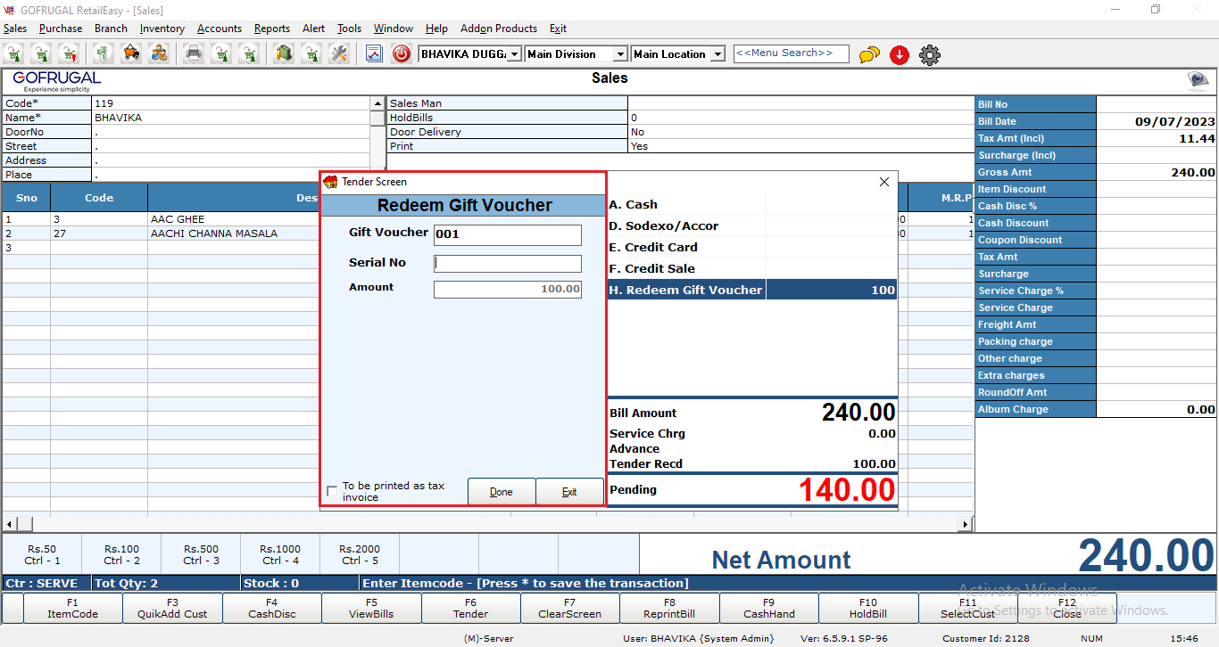
Task: Open the chart report toolbar icon
Action: 374,54
